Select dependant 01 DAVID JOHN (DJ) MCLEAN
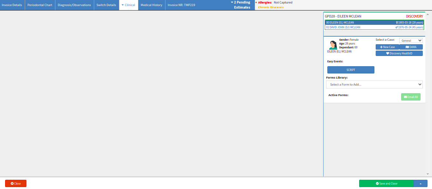The width and height of the screenshot is (432, 189). pos(374,27)
